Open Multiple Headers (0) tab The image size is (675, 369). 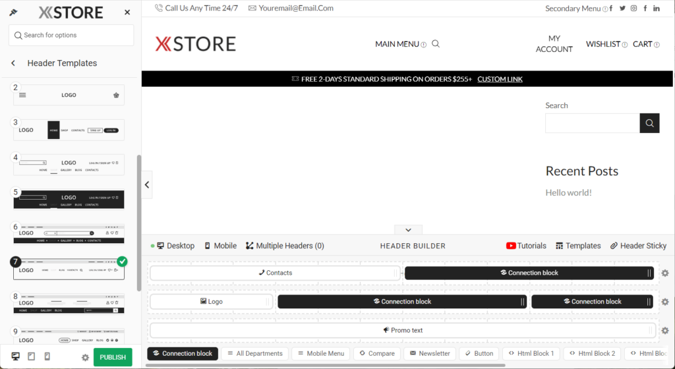pyautogui.click(x=285, y=246)
